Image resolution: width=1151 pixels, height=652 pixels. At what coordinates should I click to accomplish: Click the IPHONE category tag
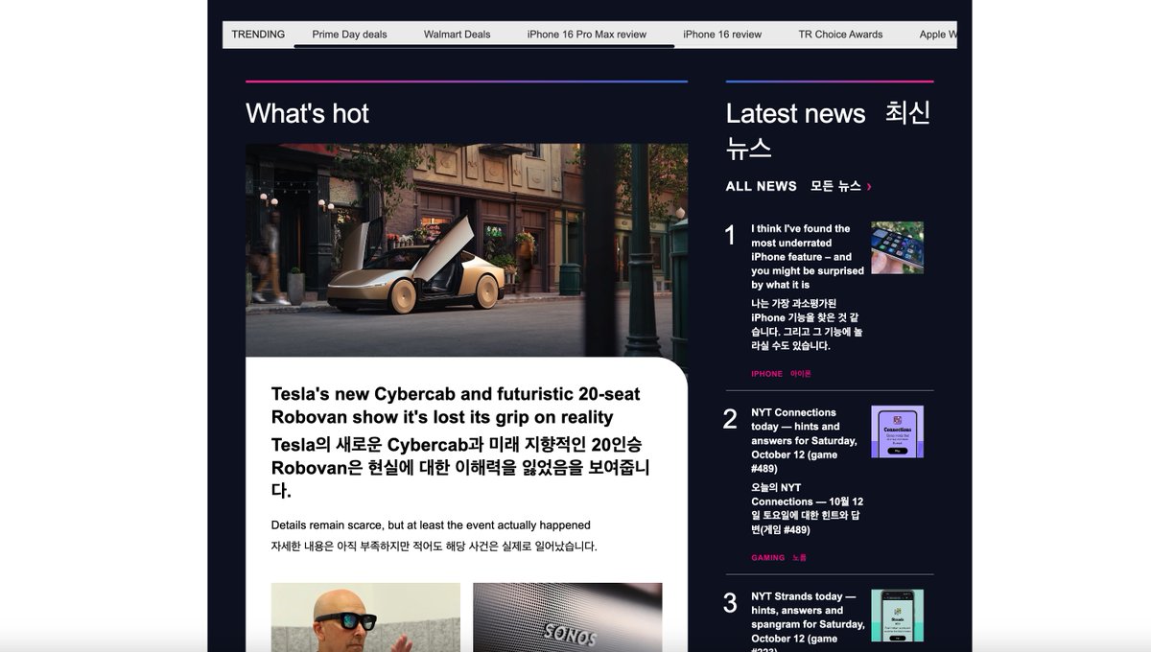tap(764, 373)
